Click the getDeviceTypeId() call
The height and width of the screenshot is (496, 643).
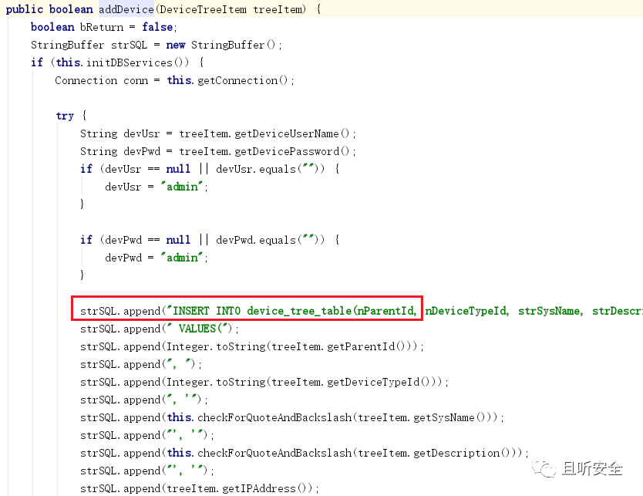377,382
